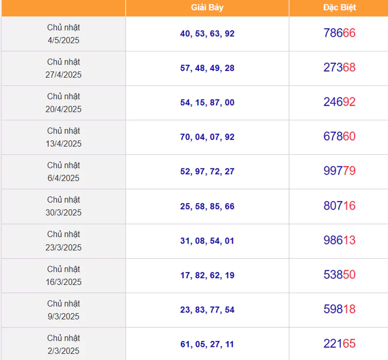Select the date cell Chủ nhật 20/4/2025
The image size is (388, 360).
[x=64, y=103]
